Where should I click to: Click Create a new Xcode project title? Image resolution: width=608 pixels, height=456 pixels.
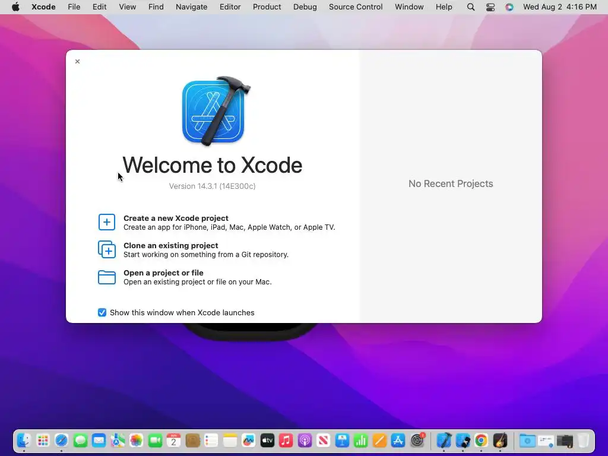[x=176, y=218]
